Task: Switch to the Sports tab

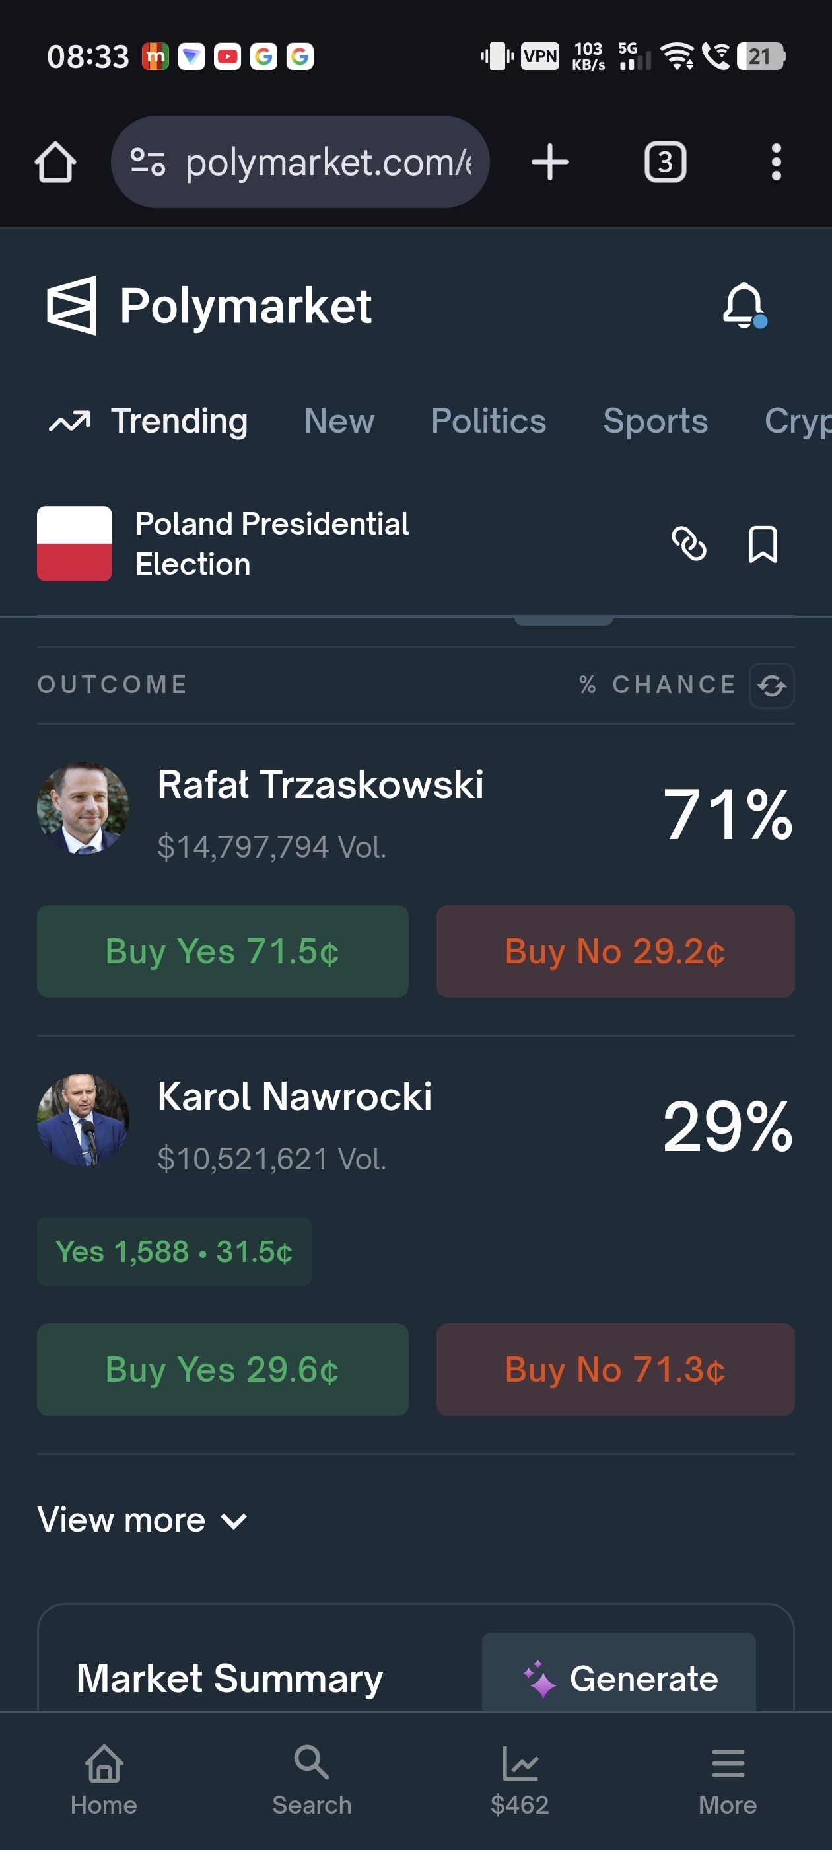Action: click(x=654, y=421)
